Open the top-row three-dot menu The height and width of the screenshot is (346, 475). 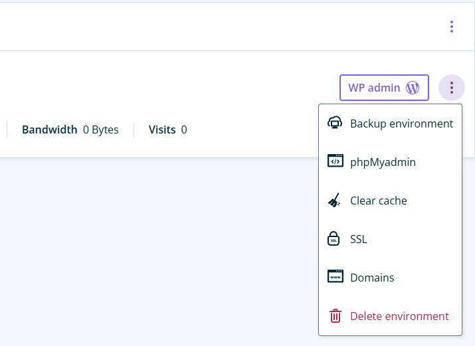click(x=452, y=27)
